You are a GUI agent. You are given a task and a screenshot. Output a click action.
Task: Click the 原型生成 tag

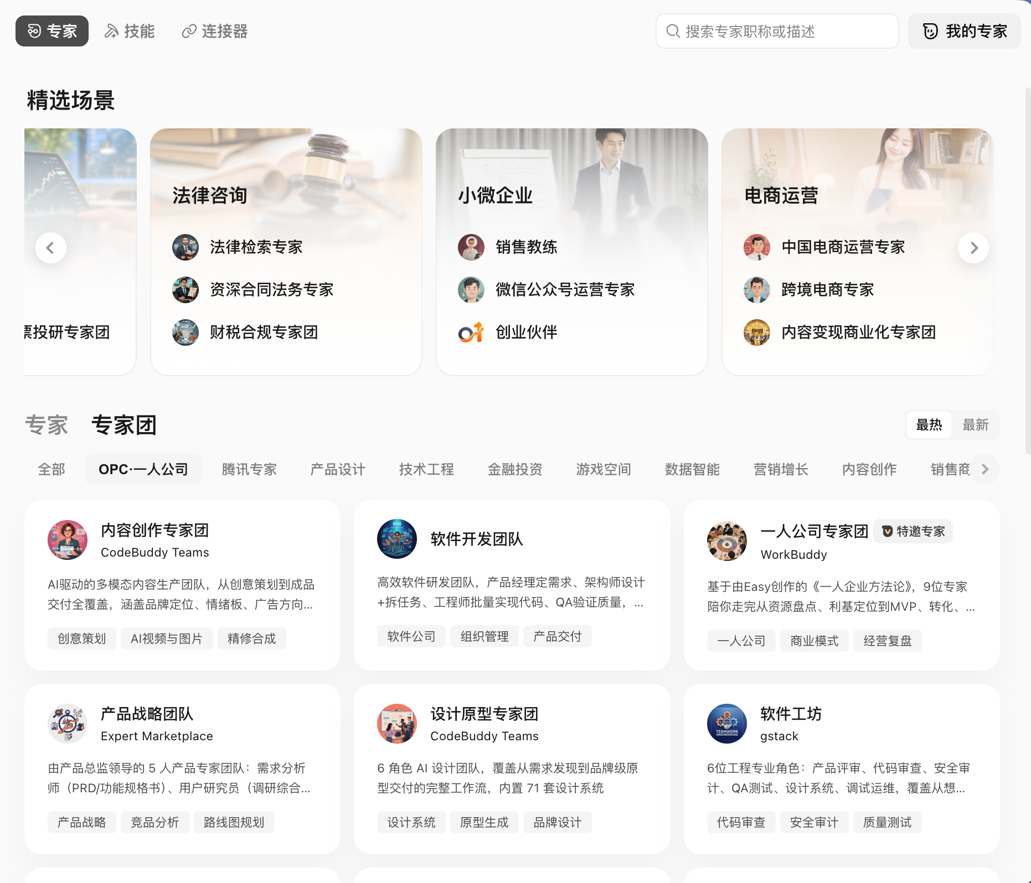pyautogui.click(x=484, y=822)
